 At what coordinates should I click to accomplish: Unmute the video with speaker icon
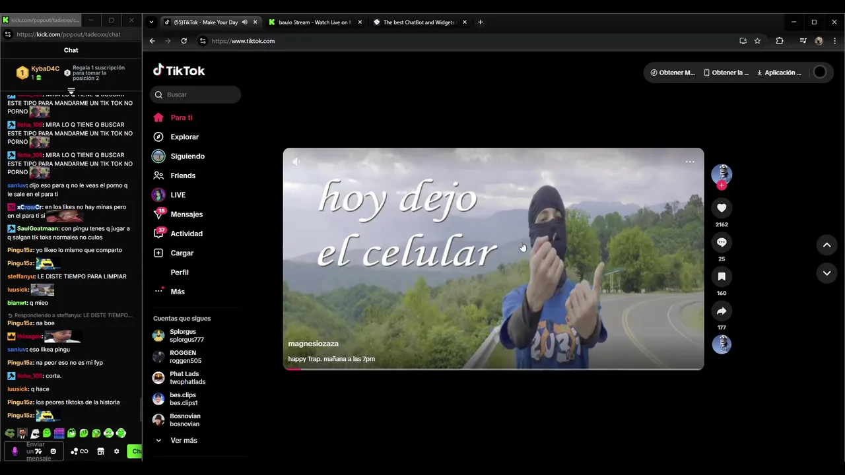(x=296, y=162)
